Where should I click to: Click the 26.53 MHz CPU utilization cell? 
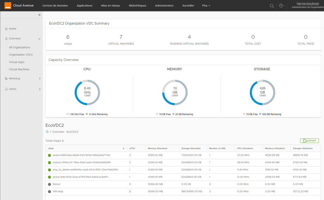tap(243, 162)
